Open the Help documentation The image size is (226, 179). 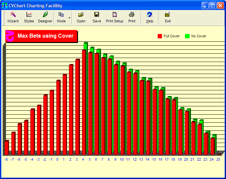pos(150,17)
